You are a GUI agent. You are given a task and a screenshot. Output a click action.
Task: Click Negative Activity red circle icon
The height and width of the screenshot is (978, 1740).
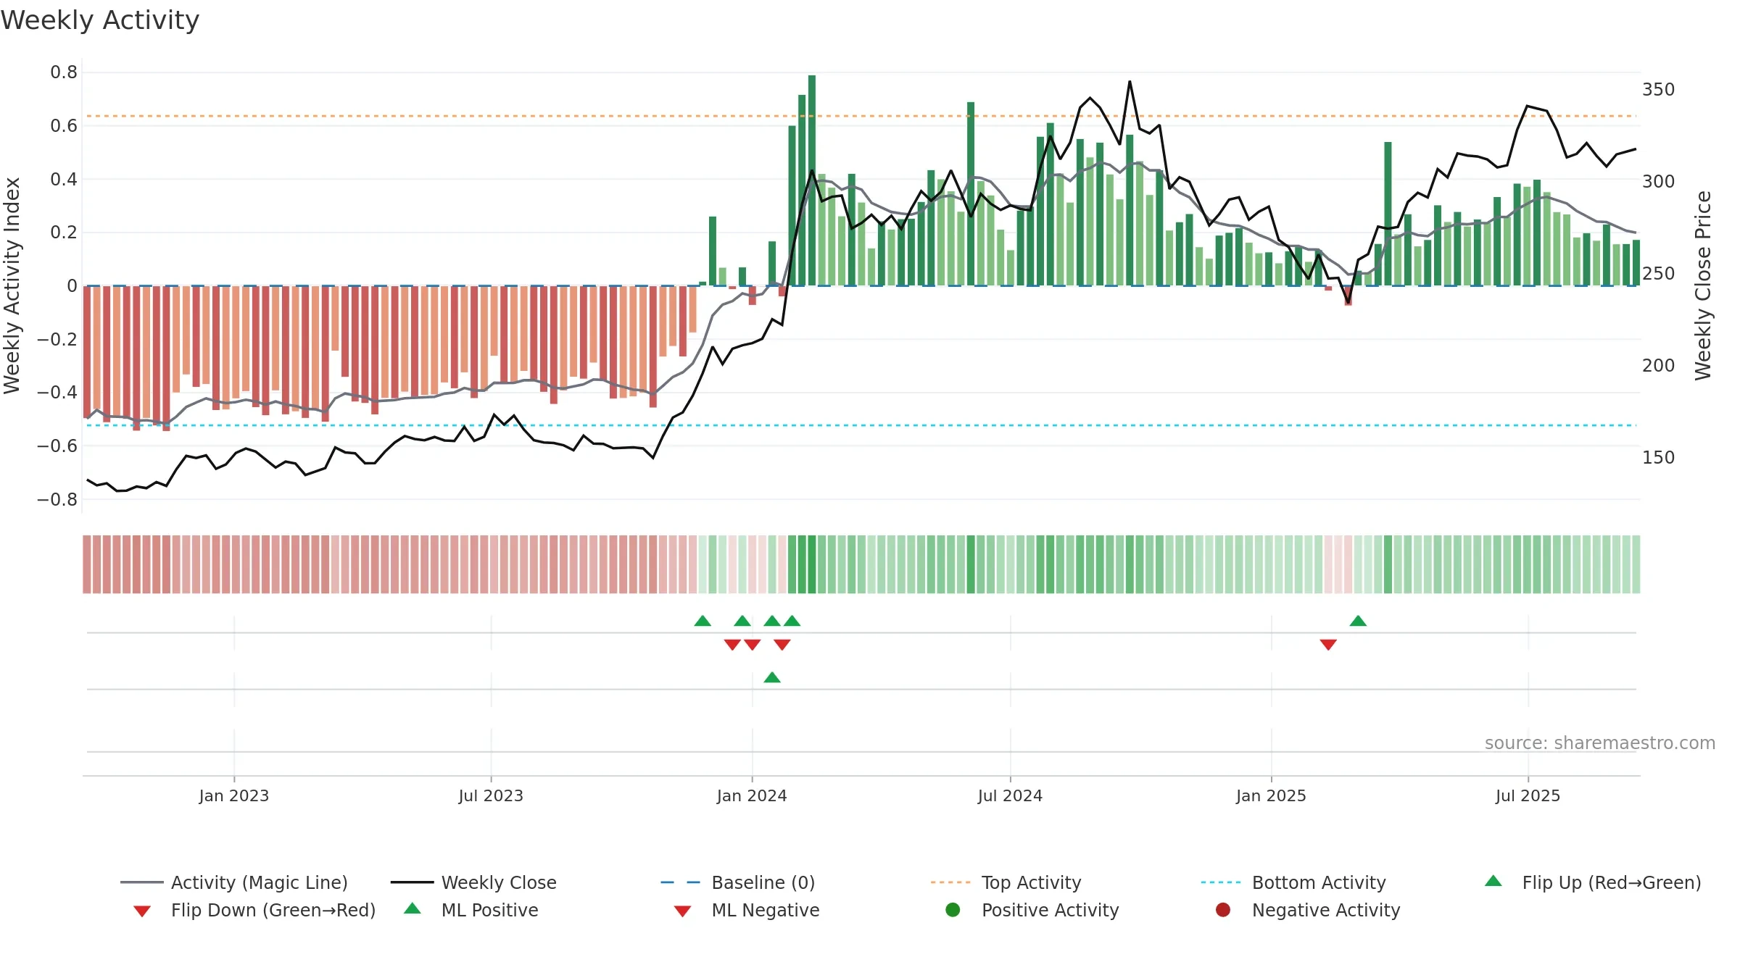pos(1223,910)
